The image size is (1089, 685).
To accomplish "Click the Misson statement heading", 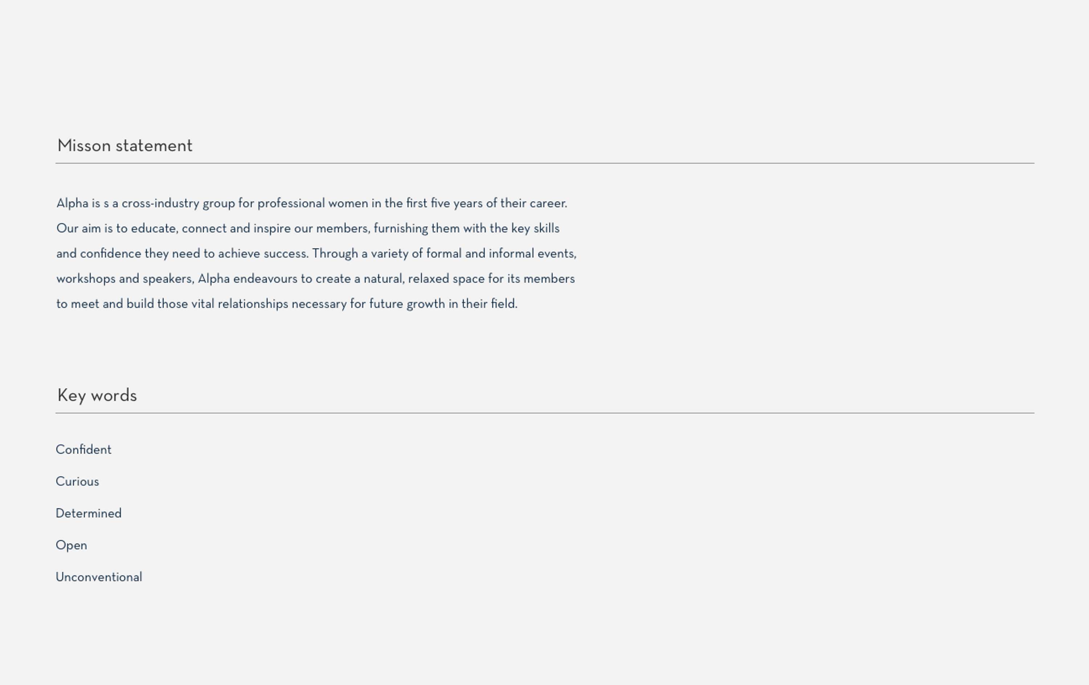I will tap(125, 146).
